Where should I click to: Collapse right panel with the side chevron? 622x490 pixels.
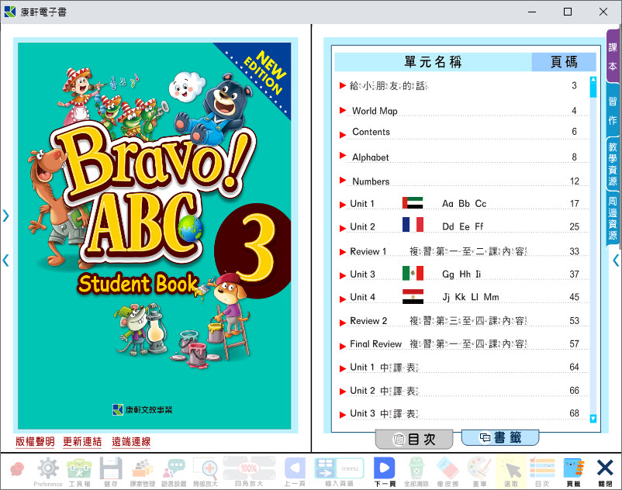[616, 261]
